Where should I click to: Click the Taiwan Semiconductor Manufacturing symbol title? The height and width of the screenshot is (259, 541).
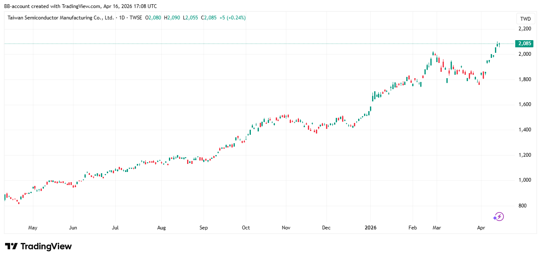tap(61, 18)
